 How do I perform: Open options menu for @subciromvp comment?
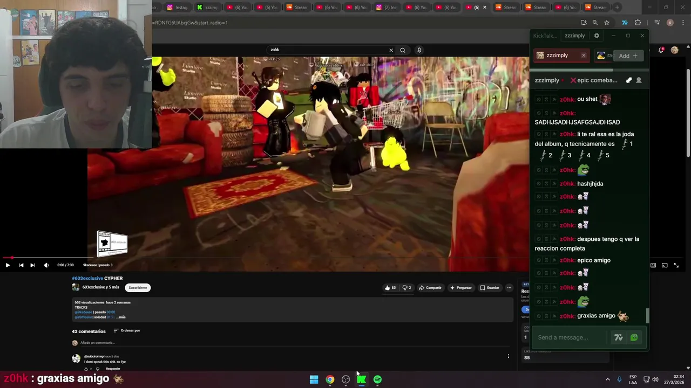[508, 356]
